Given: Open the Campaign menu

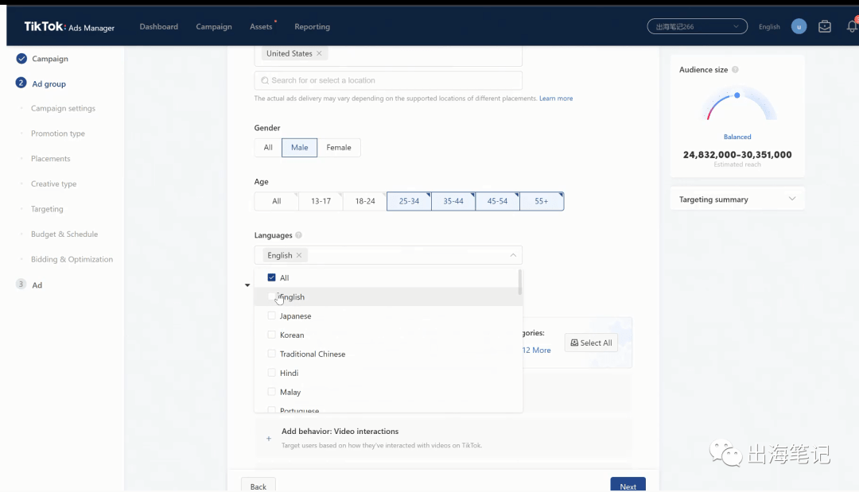Looking at the screenshot, I should point(214,26).
